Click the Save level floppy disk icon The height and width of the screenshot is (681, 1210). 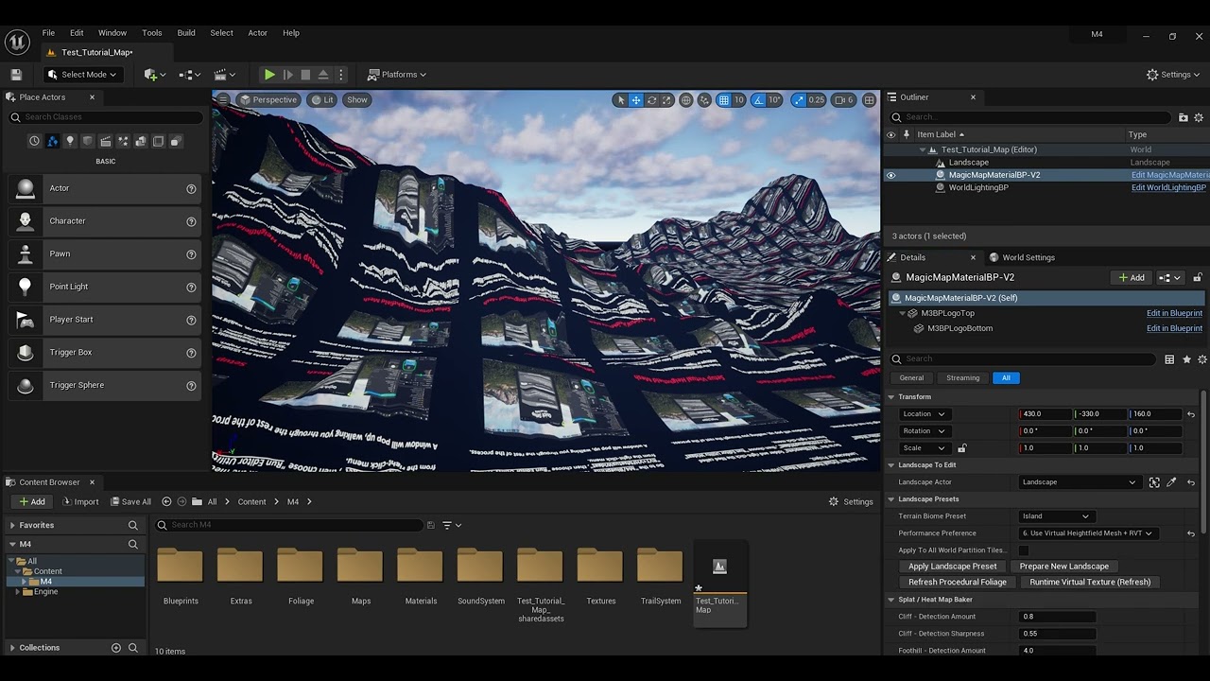(x=16, y=75)
